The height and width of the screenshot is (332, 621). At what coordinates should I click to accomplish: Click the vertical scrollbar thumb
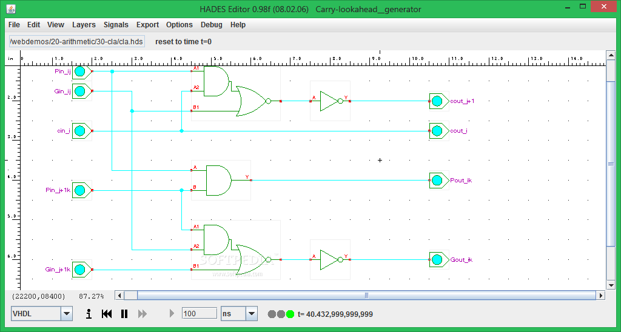[x=611, y=164]
